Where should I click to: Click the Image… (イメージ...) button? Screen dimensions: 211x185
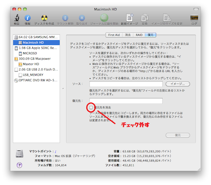click(178, 84)
